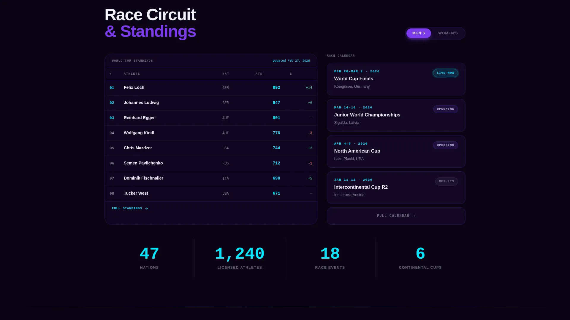Select athlete Johannes Ludwig
Image resolution: width=570 pixels, height=320 pixels.
[x=141, y=103]
